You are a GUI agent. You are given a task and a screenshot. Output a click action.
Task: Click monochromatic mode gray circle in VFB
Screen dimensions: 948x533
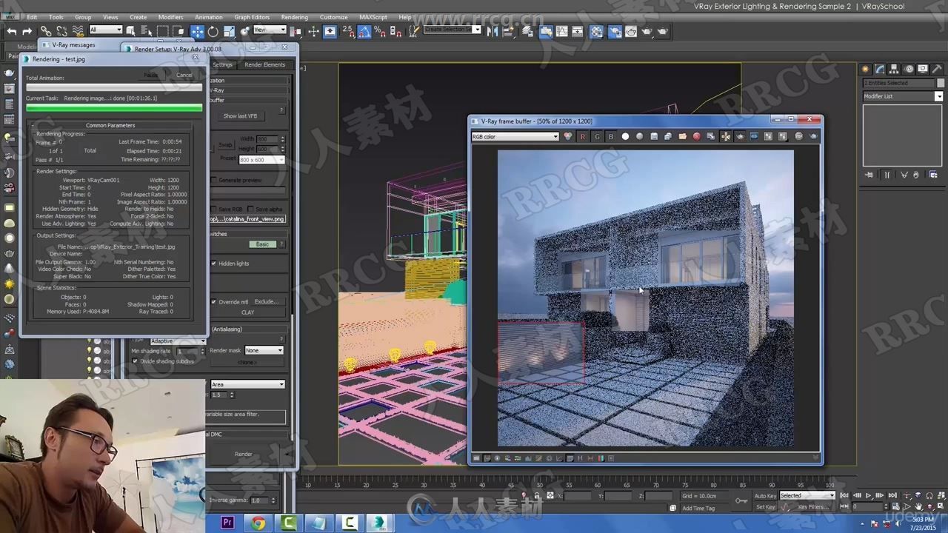[639, 136]
